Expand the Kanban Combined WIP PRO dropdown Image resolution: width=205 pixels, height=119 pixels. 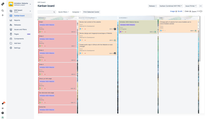pyautogui.click(x=171, y=6)
